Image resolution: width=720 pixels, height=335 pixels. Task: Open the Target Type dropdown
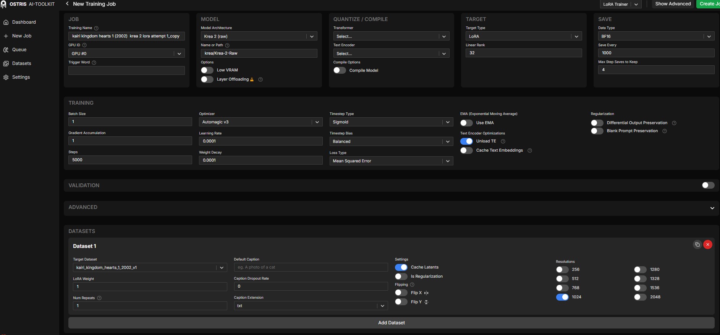click(x=524, y=36)
